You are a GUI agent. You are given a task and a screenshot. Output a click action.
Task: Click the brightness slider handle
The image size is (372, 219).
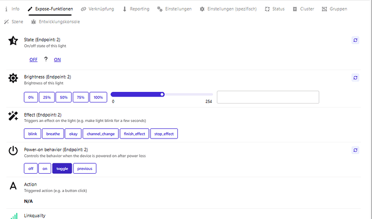coord(162,94)
